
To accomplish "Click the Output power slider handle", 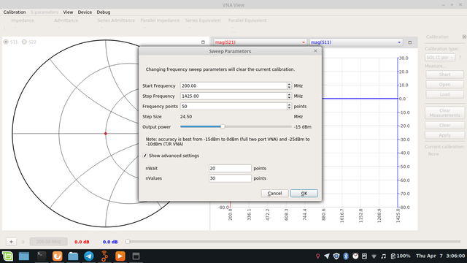I will pos(223,126).
